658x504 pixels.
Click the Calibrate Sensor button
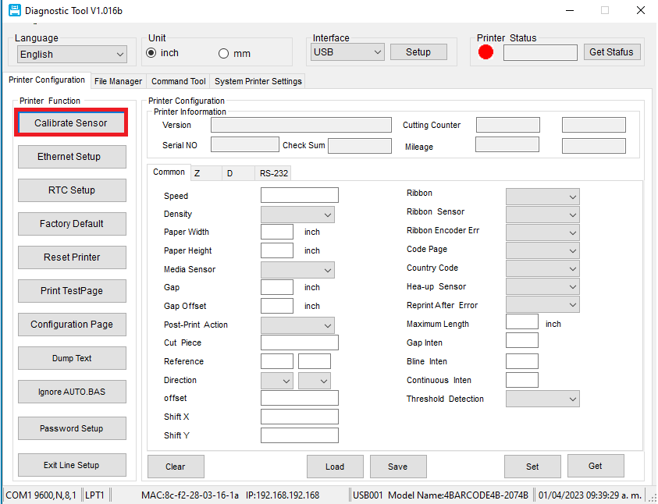click(71, 122)
